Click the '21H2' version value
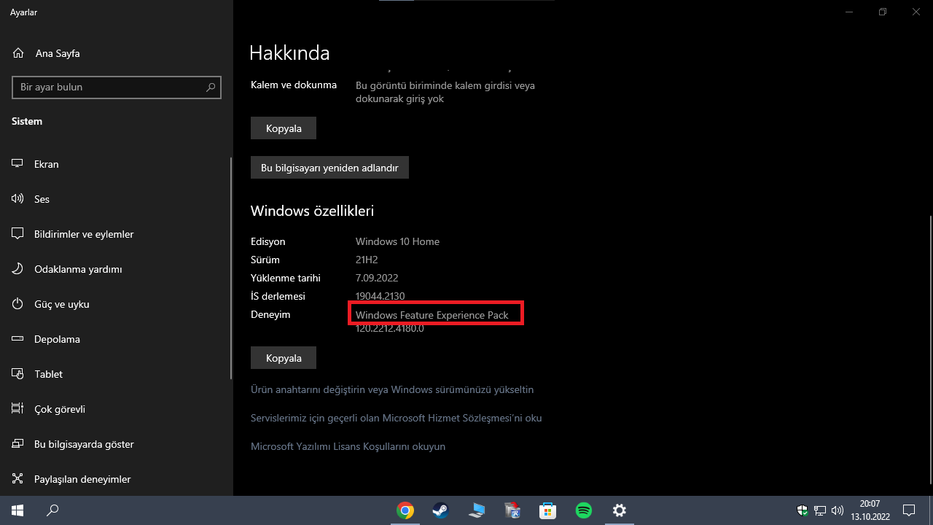The width and height of the screenshot is (933, 525). pyautogui.click(x=367, y=260)
